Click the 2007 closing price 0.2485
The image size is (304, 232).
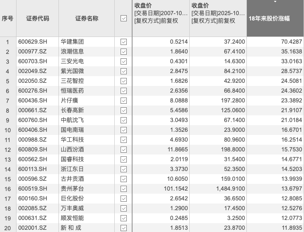pyautogui.click(x=179, y=218)
